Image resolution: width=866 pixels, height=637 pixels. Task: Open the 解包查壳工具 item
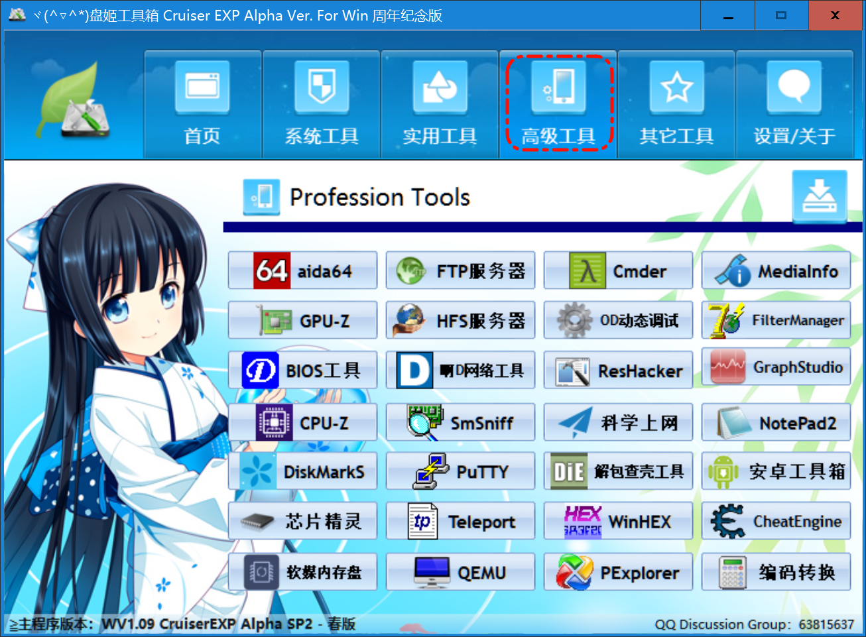(618, 471)
